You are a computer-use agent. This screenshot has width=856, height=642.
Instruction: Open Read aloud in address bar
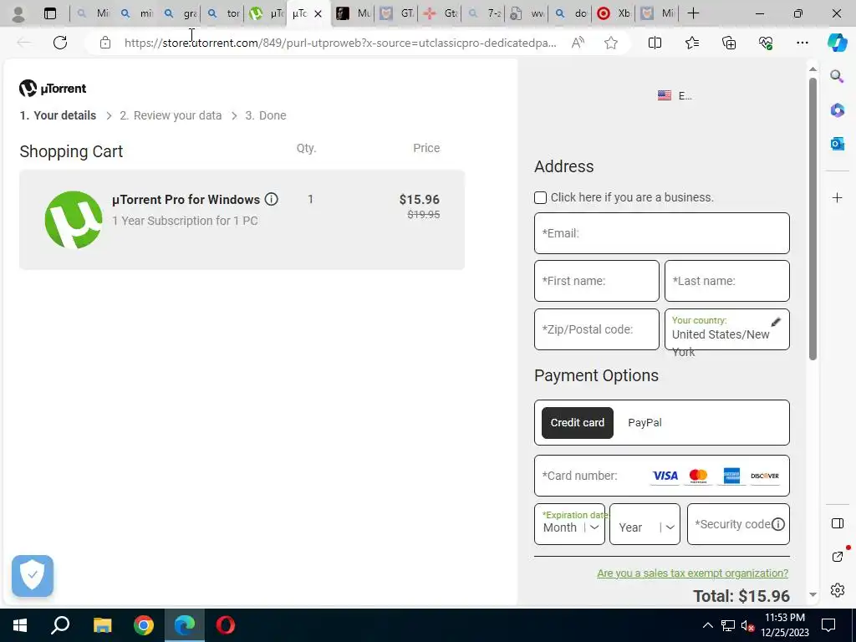coord(578,43)
